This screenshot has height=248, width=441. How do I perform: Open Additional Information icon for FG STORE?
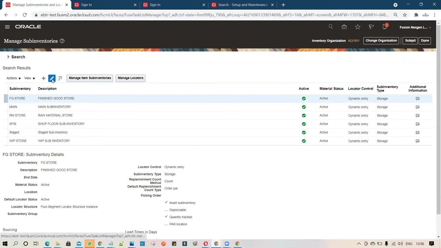tap(418, 99)
